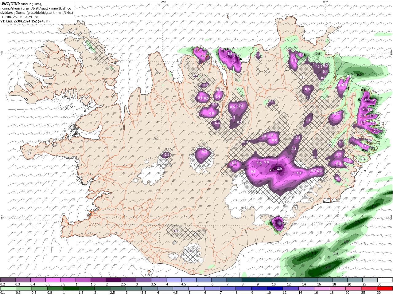Click the 'VT: Lau. 27.04.2024 15Z' valid time
The width and height of the screenshot is (393, 295).
pos(19,21)
